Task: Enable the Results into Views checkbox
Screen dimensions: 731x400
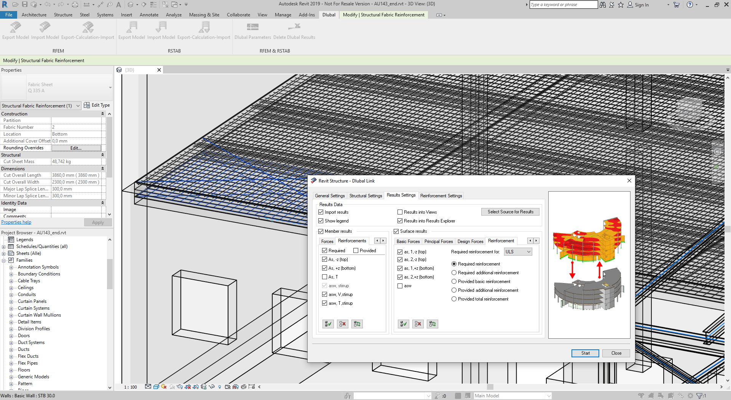Action: click(400, 212)
